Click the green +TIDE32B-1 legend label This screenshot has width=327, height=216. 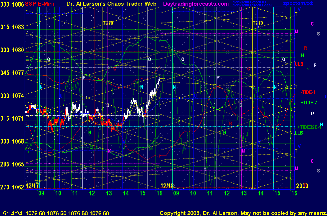pyautogui.click(x=309, y=127)
